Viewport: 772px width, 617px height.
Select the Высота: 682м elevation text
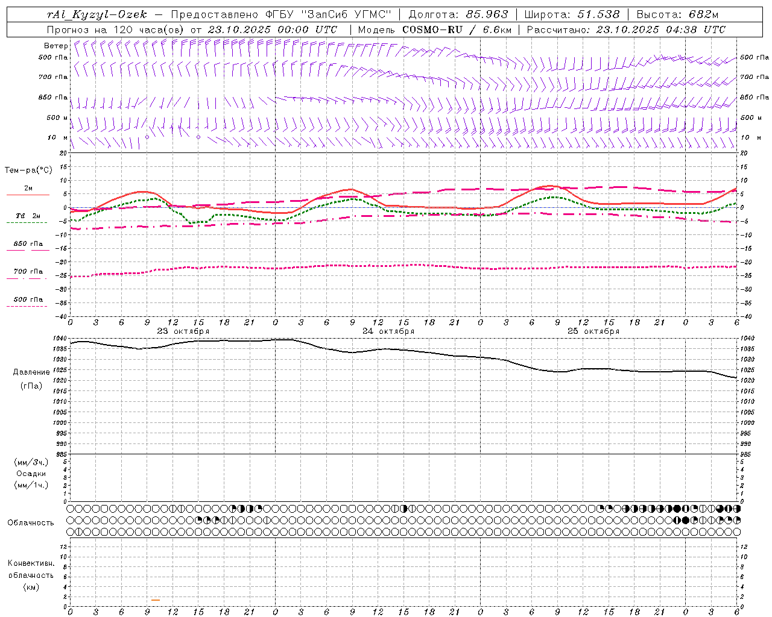pyautogui.click(x=678, y=14)
